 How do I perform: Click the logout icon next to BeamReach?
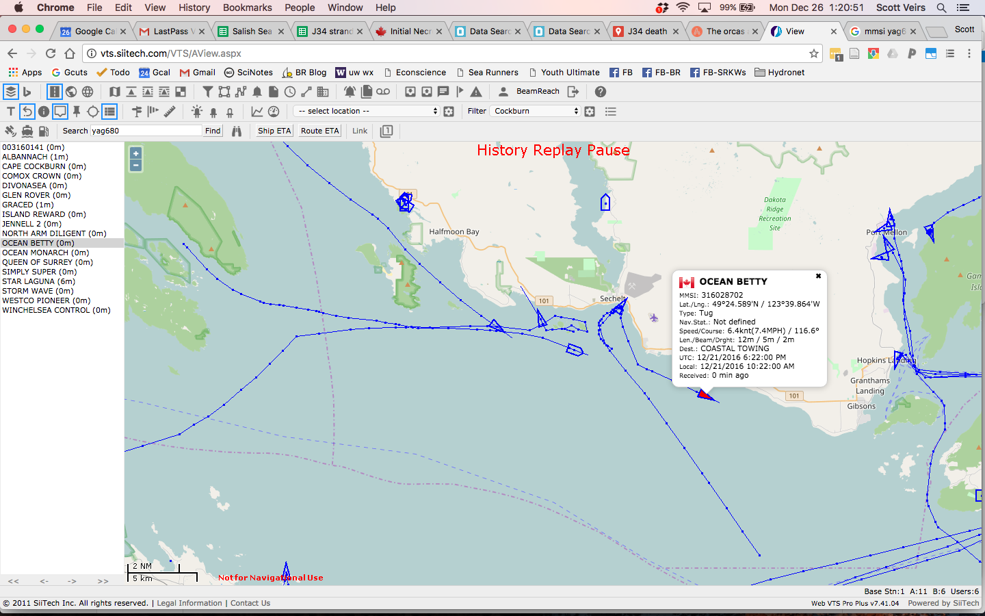point(573,92)
